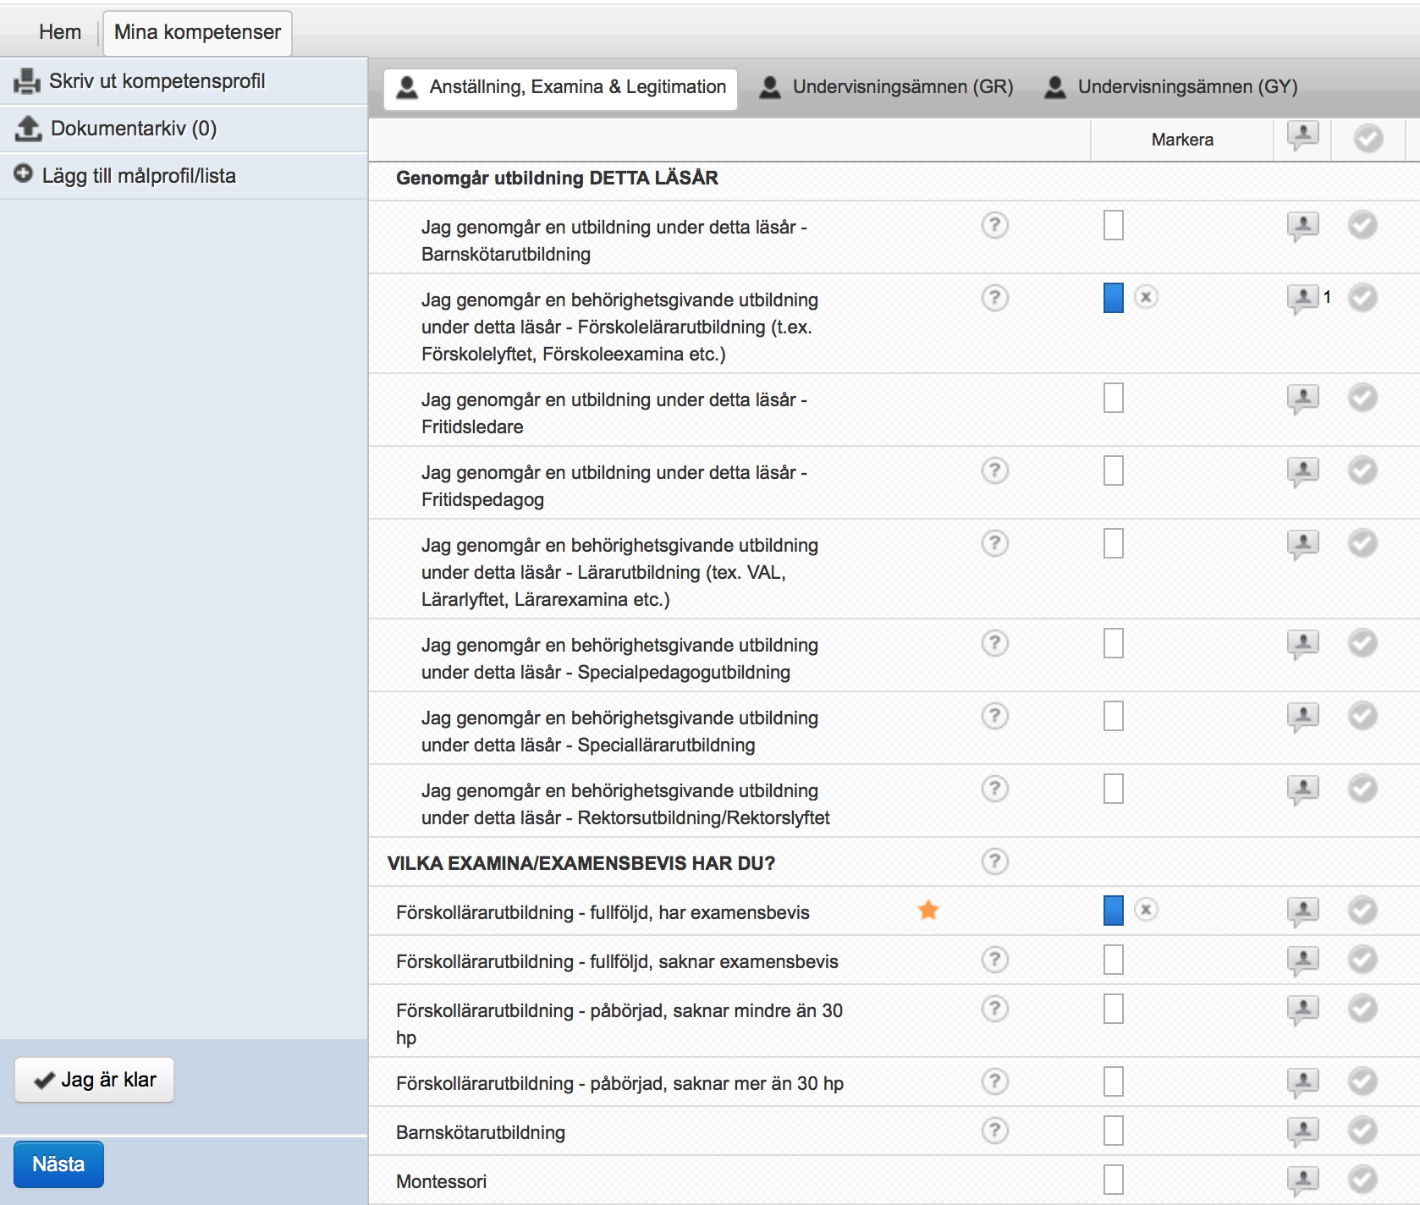Click Jag är klar button
1420x1205 pixels.
tap(94, 1080)
